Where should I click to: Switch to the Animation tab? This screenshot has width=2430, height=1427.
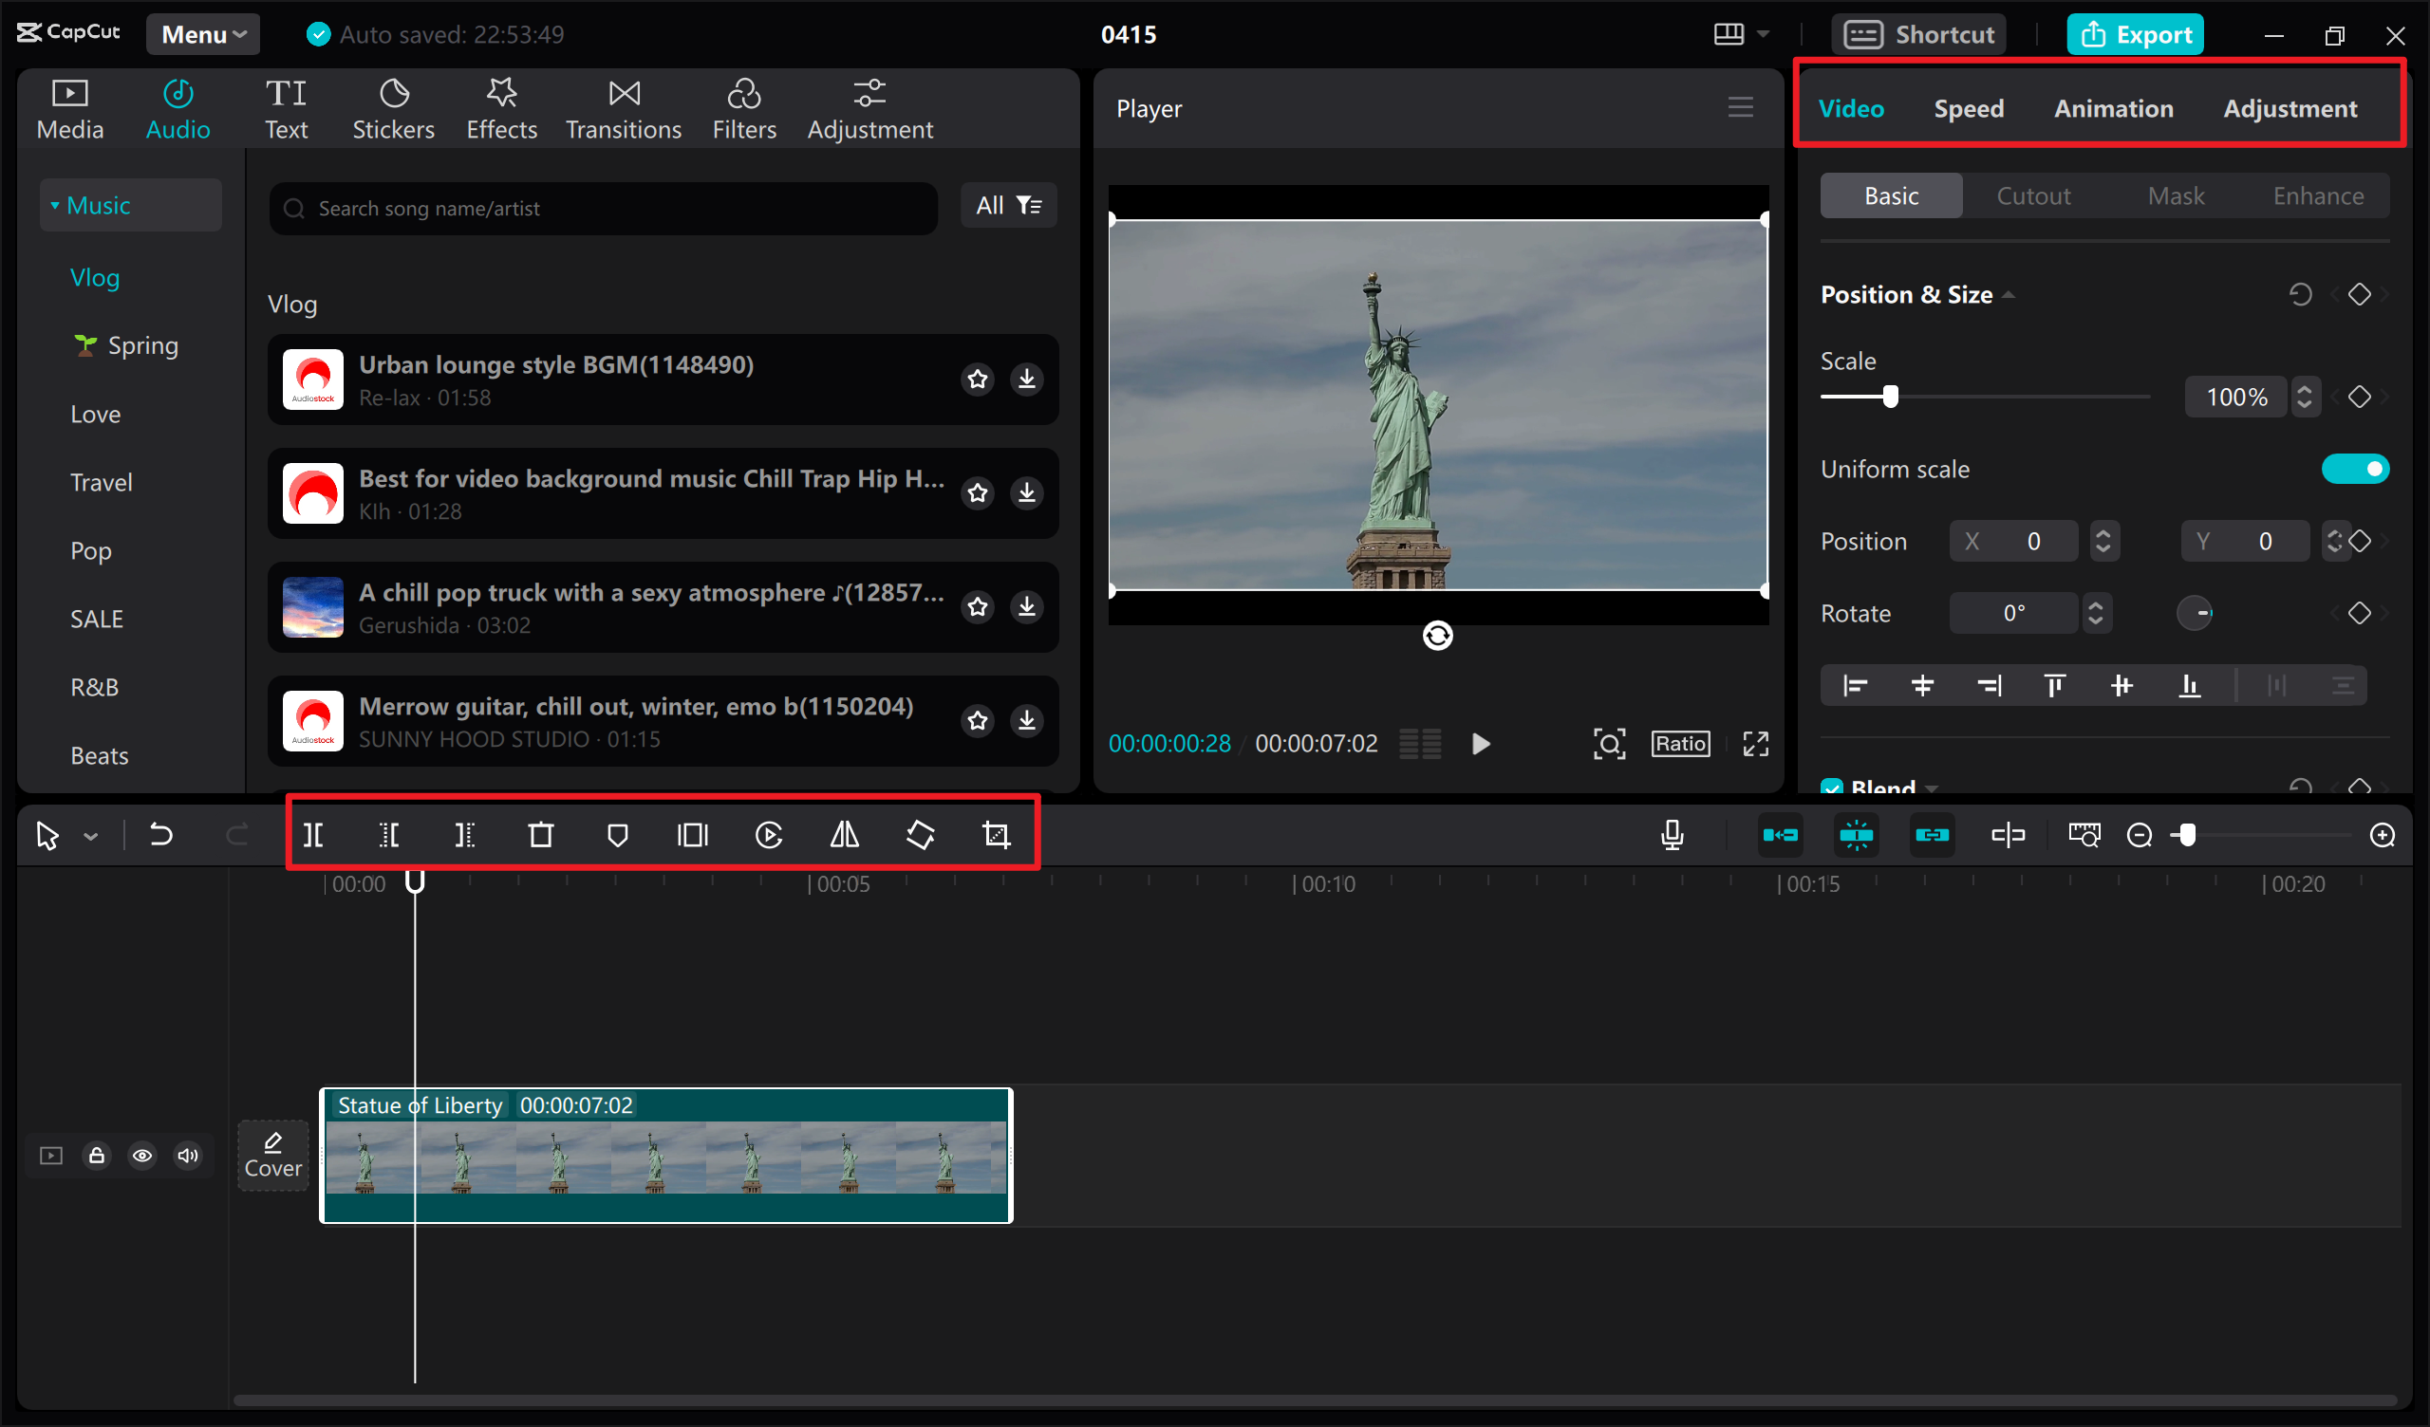2113,108
